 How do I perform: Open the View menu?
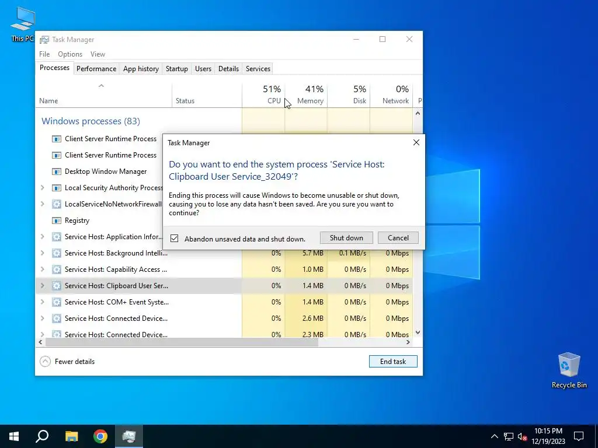[98, 54]
